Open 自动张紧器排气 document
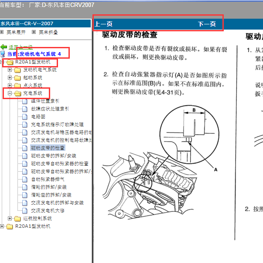The image size is (263, 263). click(48, 179)
